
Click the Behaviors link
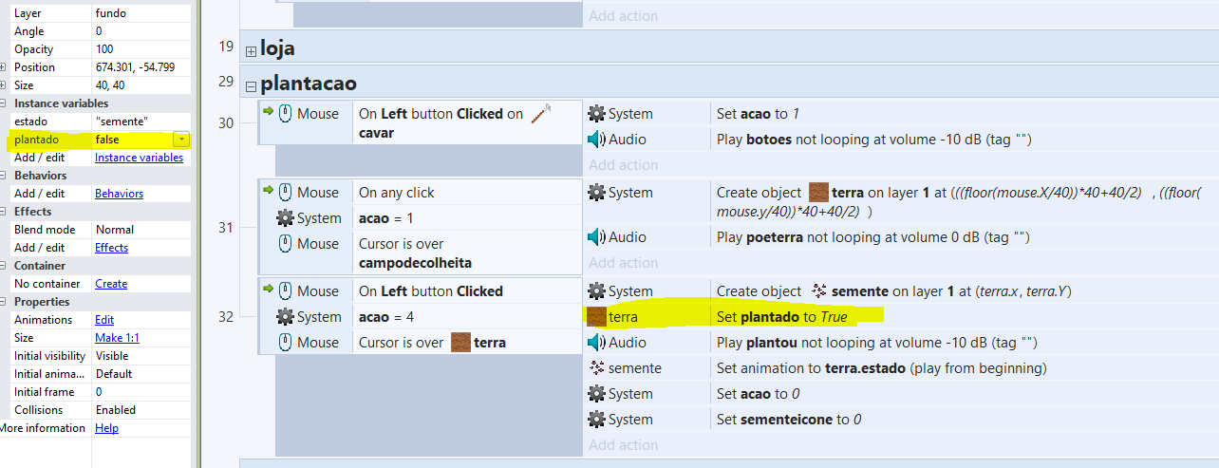pos(119,194)
